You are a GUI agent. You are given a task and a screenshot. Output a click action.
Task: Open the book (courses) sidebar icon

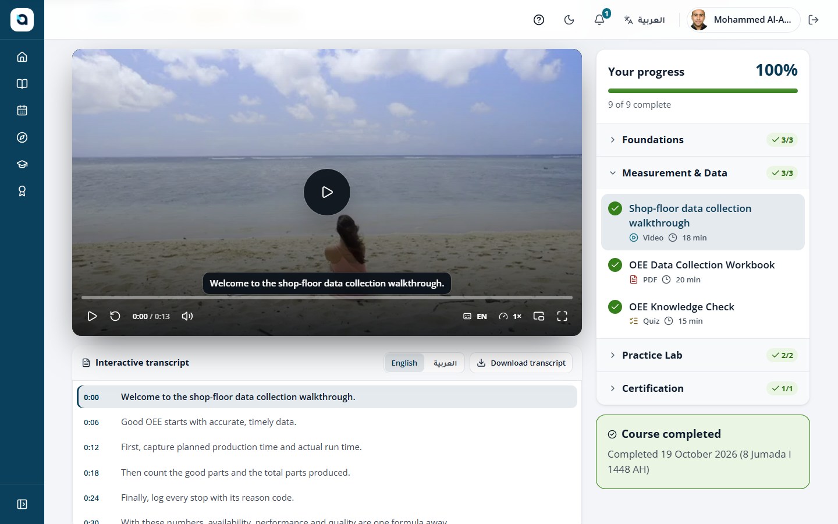(x=22, y=84)
